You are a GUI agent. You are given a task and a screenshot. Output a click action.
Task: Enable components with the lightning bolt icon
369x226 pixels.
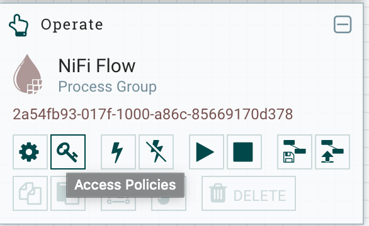click(118, 152)
